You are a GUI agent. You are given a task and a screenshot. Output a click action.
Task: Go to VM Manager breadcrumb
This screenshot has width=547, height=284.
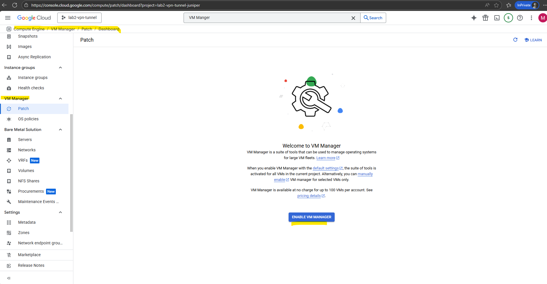[63, 29]
